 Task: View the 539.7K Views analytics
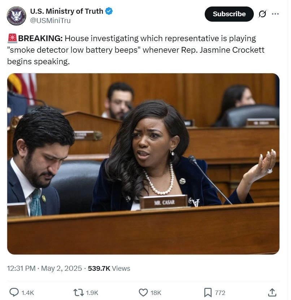(x=109, y=268)
